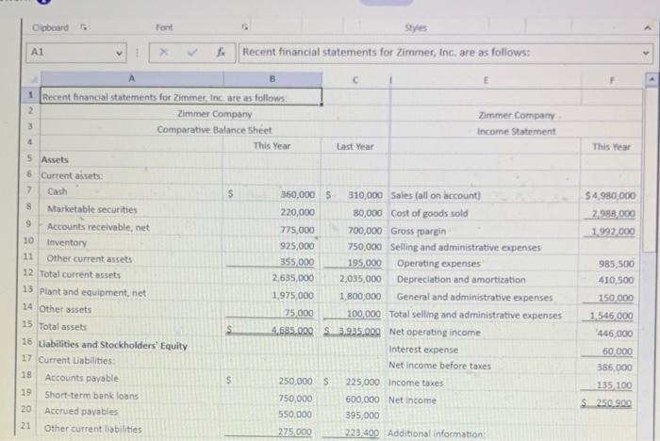
Task: Select the Last Year column heading cell
Action: coord(355,147)
